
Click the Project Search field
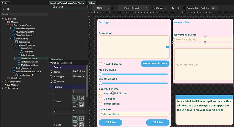pyautogui.click(x=25, y=14)
